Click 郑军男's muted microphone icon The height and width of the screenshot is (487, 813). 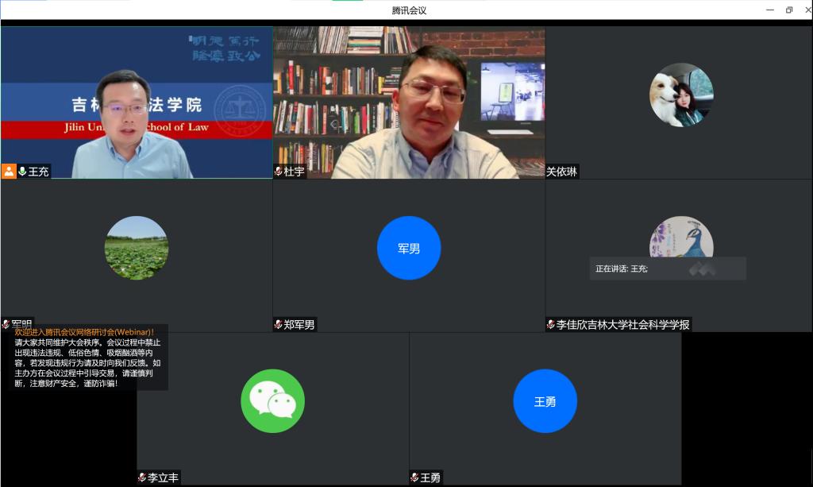click(x=278, y=324)
